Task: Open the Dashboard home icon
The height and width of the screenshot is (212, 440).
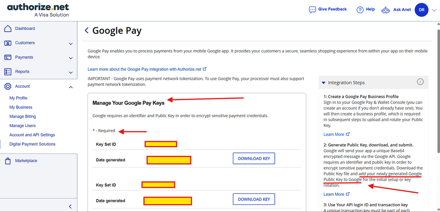Action: click(8, 28)
